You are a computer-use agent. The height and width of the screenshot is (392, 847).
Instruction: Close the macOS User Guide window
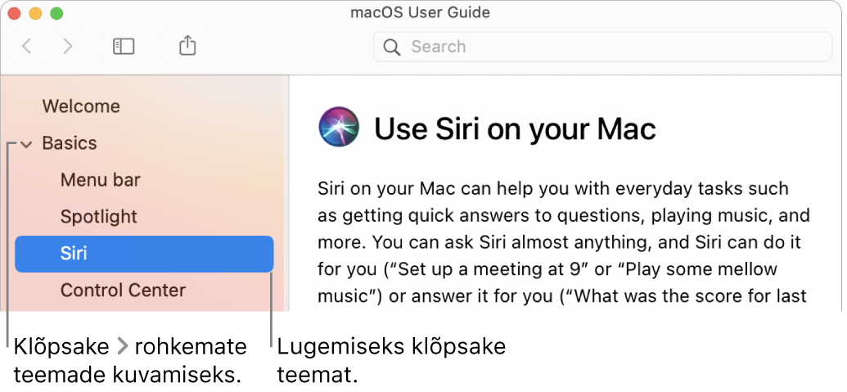click(14, 14)
